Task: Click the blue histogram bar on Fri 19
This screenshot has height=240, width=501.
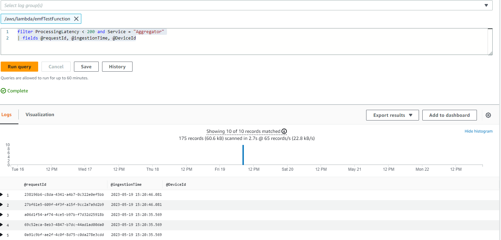Action: pos(243,155)
